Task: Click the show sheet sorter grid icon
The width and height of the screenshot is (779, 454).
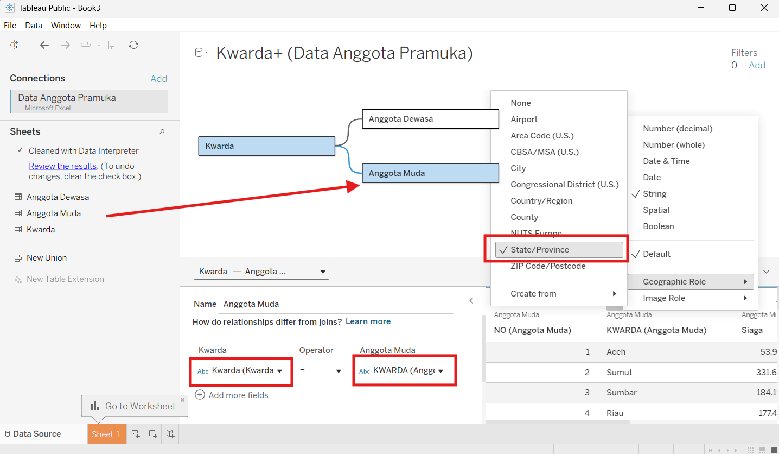Action: 751,450
